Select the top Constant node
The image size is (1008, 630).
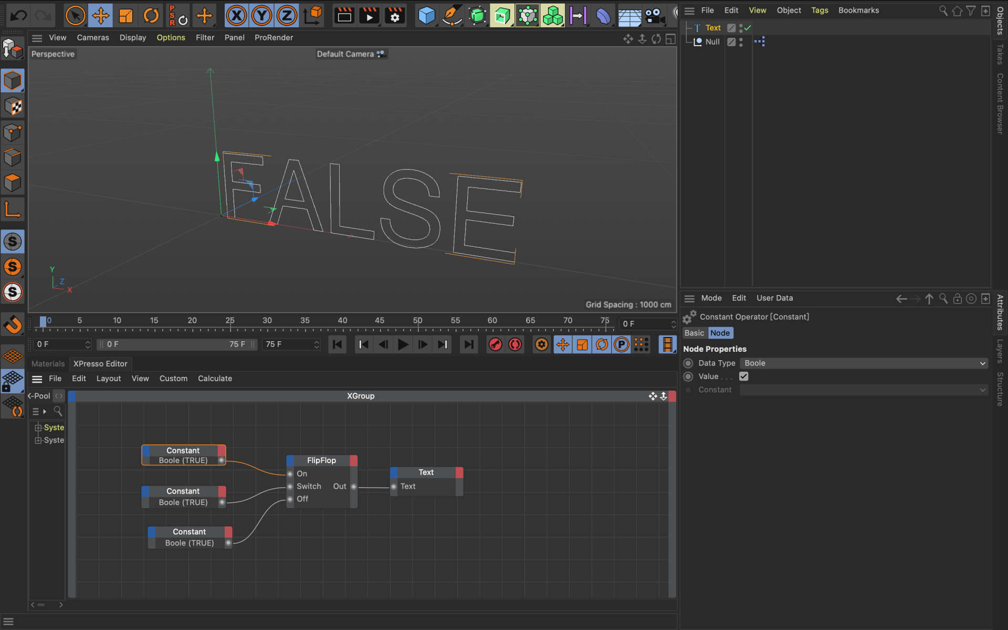click(x=183, y=455)
